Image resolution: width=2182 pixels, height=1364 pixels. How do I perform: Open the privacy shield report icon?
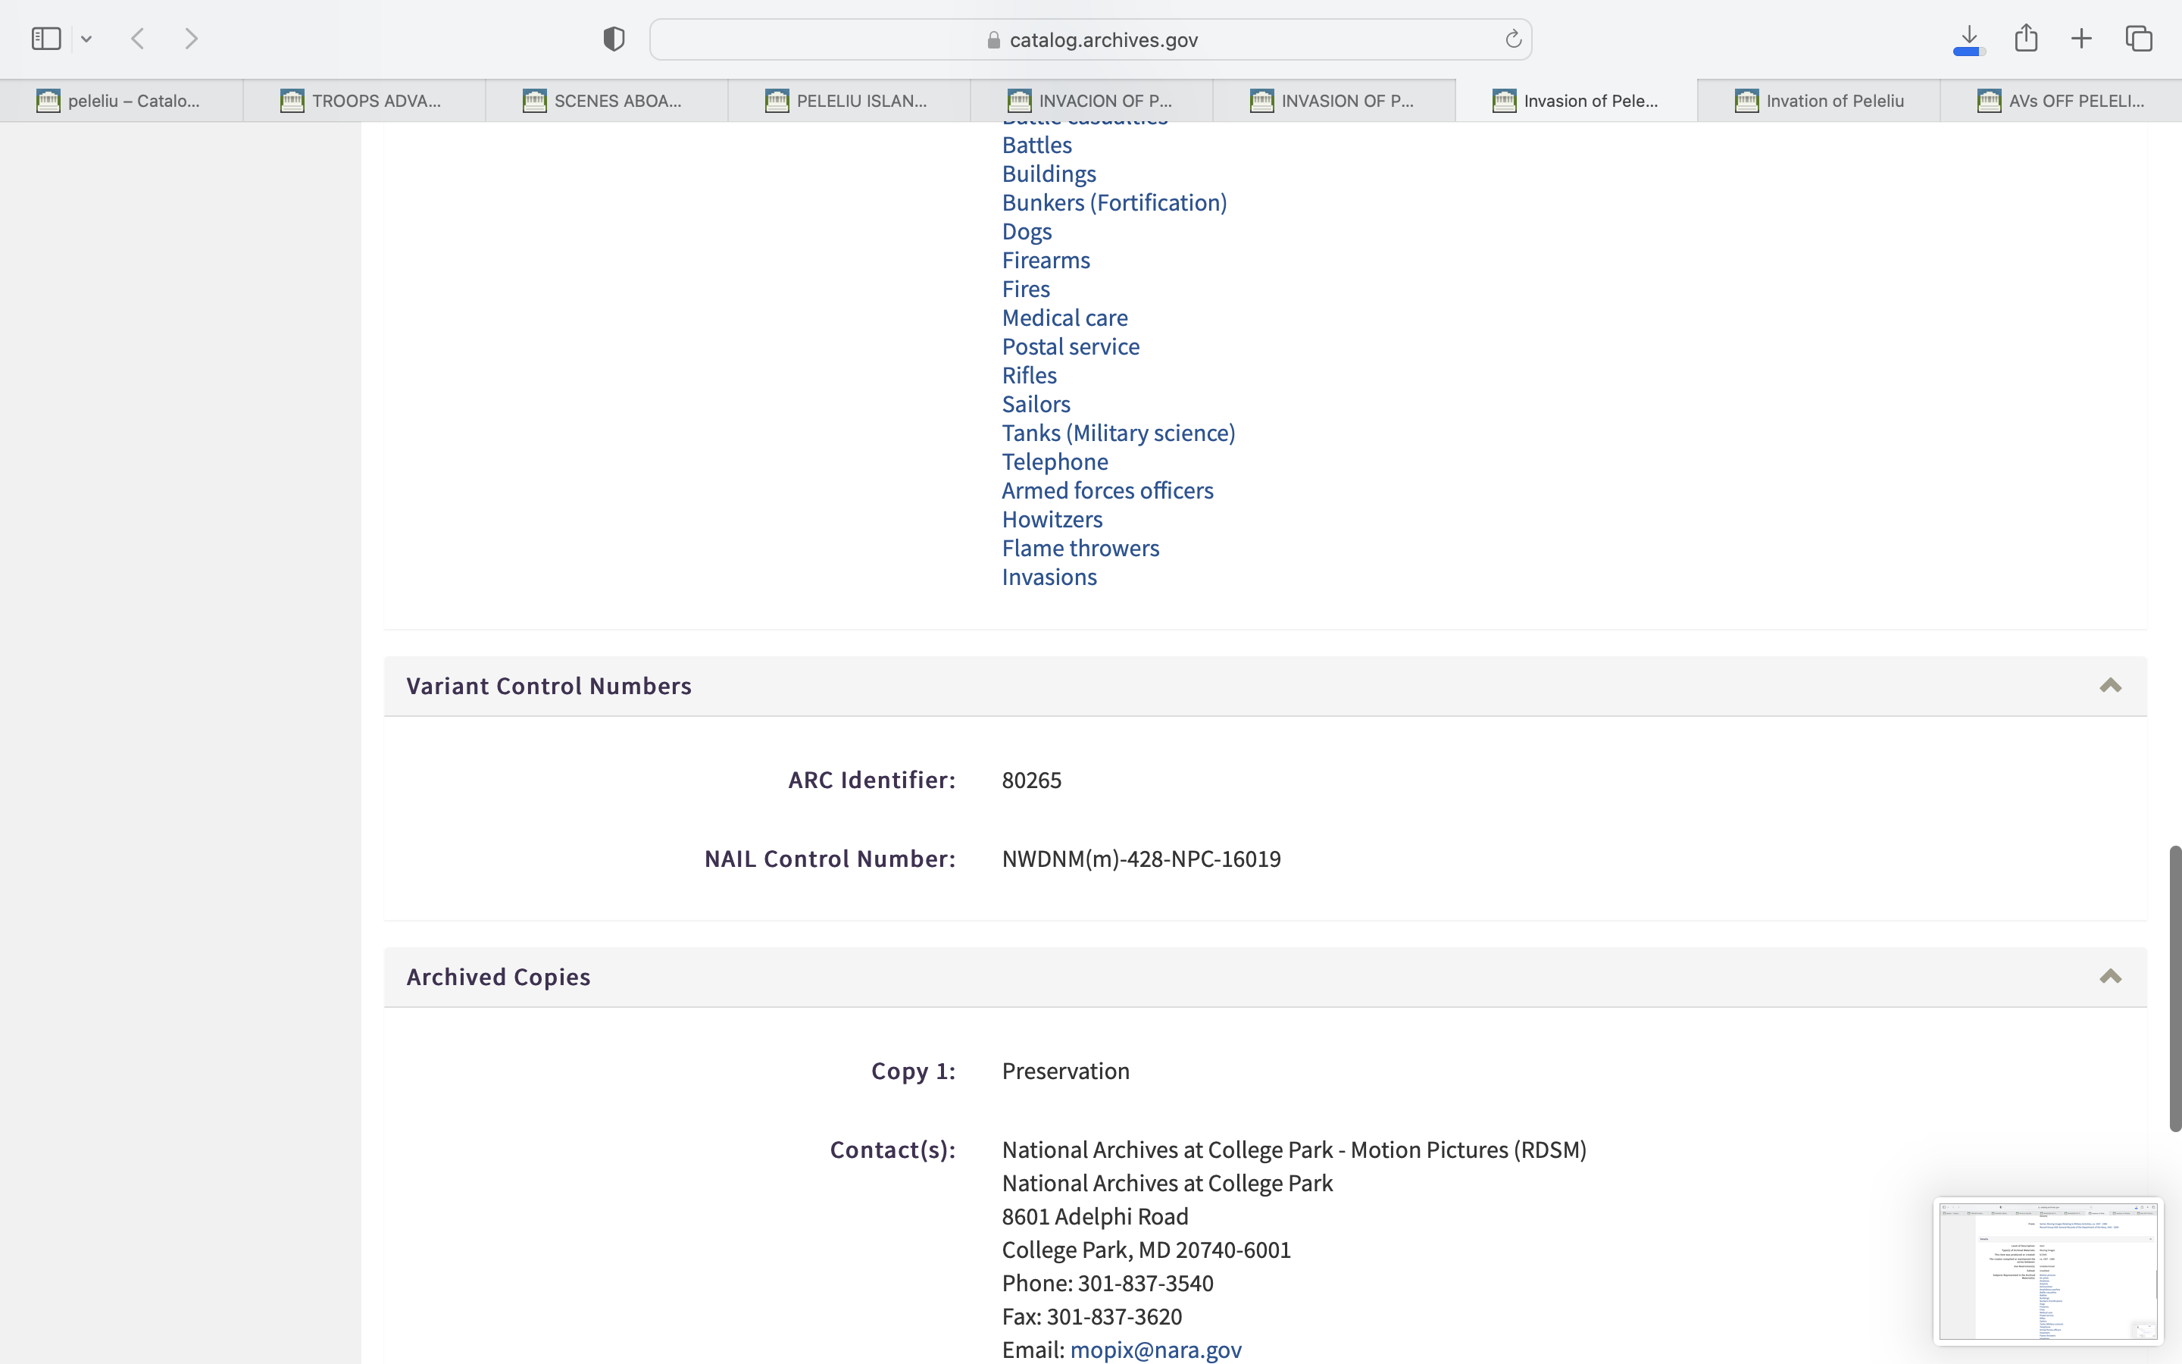(x=613, y=39)
